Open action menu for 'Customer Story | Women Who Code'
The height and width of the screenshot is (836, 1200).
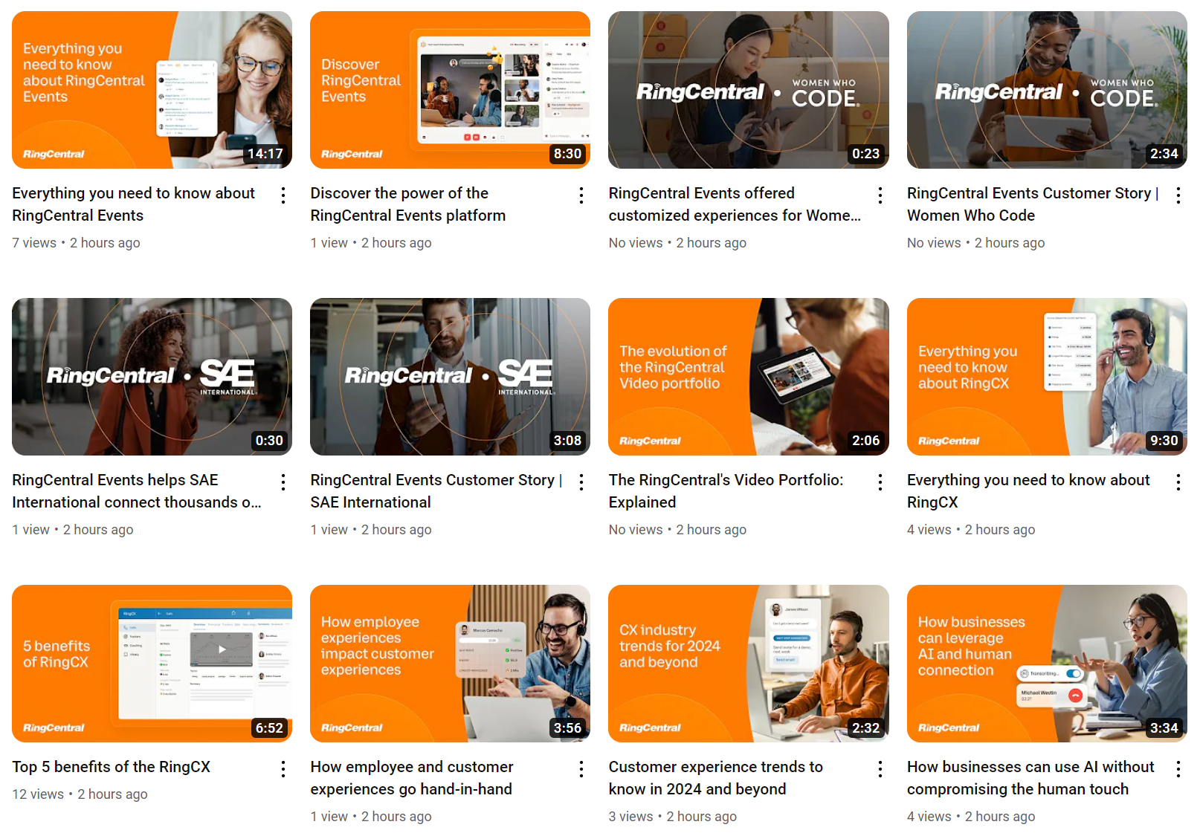pyautogui.click(x=1178, y=195)
